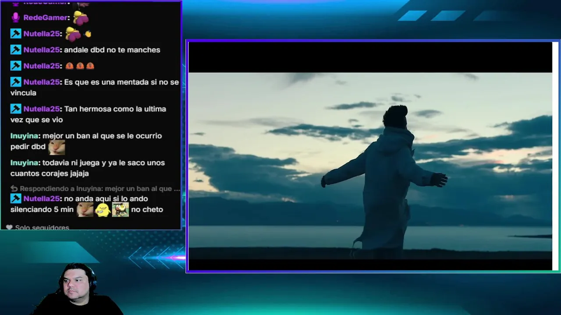Open Inuyina's name on the "mejor un ban" message
Image resolution: width=561 pixels, height=315 pixels.
point(25,136)
